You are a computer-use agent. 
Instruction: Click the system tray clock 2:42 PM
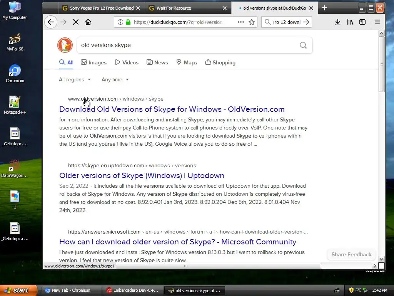point(380,290)
